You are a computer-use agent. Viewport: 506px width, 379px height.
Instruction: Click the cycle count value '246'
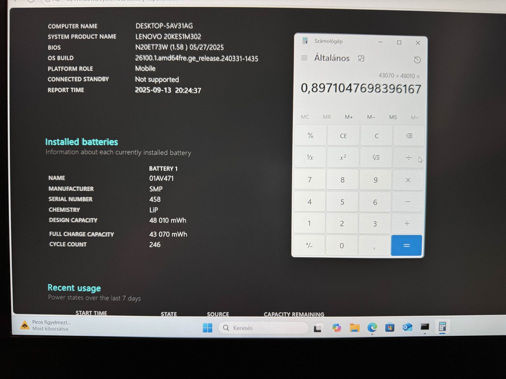(155, 245)
